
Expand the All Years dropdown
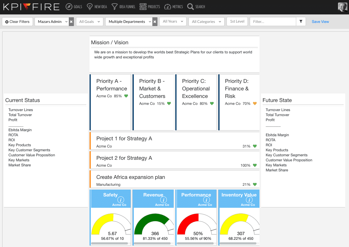173,22
